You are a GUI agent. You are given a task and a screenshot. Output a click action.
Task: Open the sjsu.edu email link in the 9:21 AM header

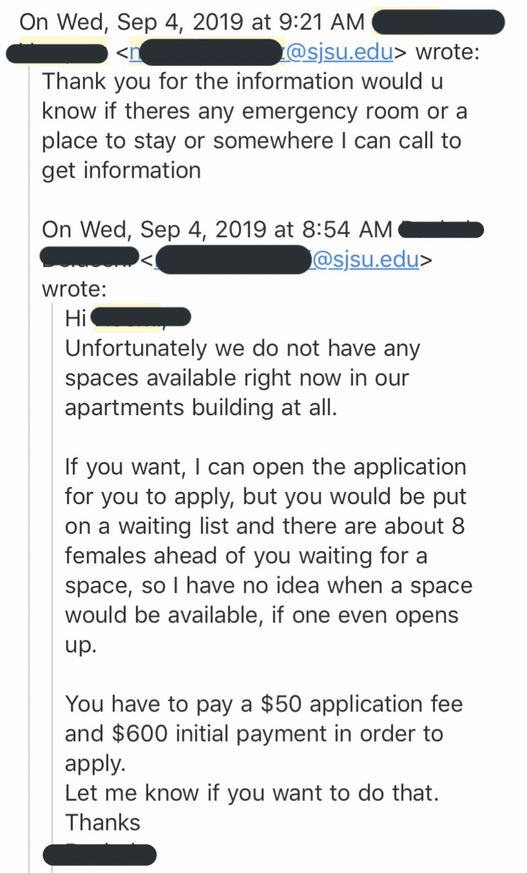pos(338,52)
